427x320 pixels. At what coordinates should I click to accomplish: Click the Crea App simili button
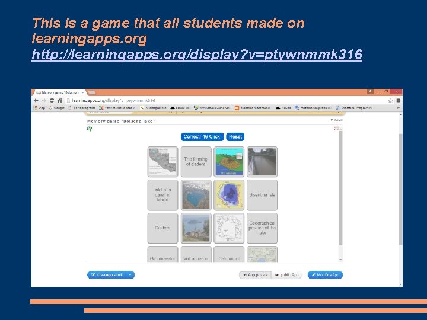coord(107,275)
